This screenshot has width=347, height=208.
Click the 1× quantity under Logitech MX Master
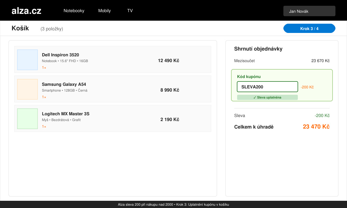coord(44,127)
